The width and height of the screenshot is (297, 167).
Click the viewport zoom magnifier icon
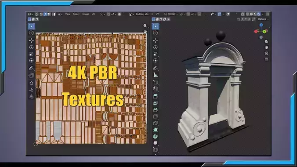coord(266,42)
